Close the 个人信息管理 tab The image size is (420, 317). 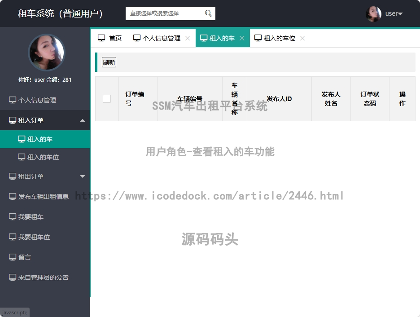[x=188, y=38]
